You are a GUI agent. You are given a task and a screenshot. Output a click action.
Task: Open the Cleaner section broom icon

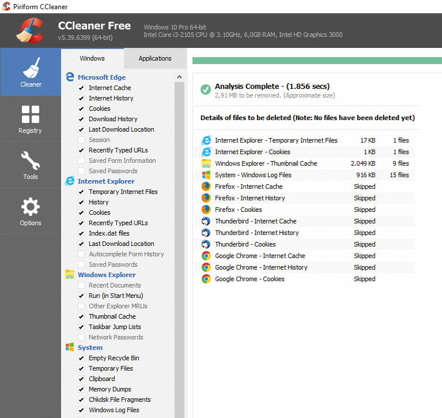click(x=31, y=68)
